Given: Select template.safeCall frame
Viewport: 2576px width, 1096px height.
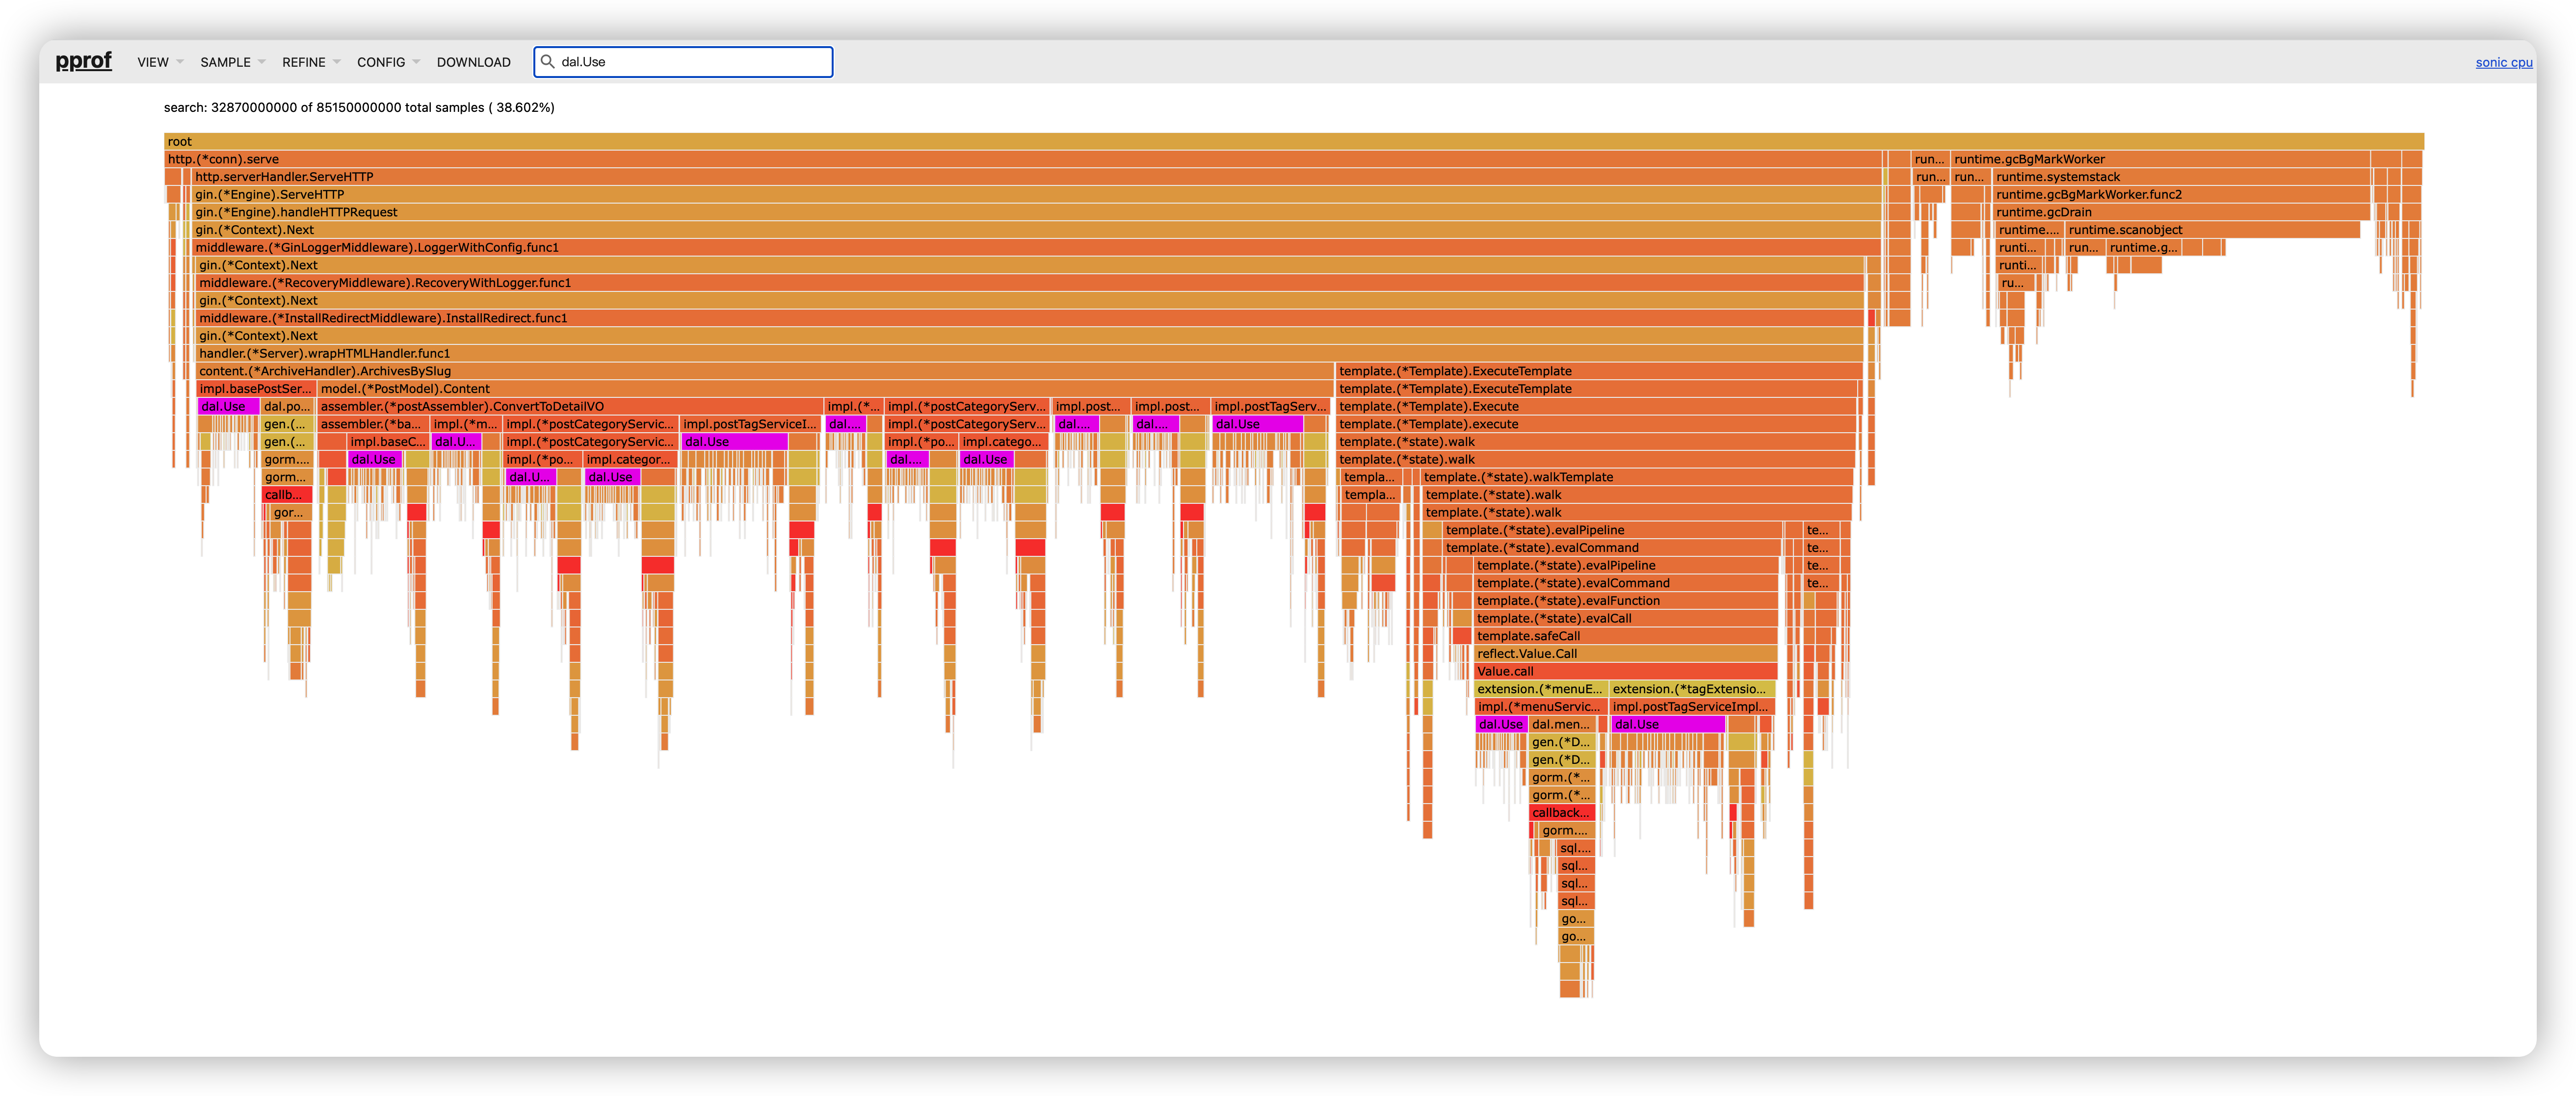Looking at the screenshot, I should [1626, 636].
